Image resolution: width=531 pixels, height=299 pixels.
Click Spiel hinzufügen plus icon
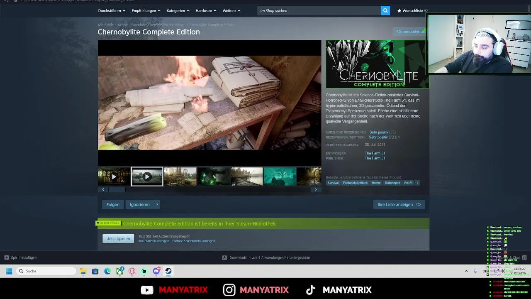pyautogui.click(x=6, y=257)
